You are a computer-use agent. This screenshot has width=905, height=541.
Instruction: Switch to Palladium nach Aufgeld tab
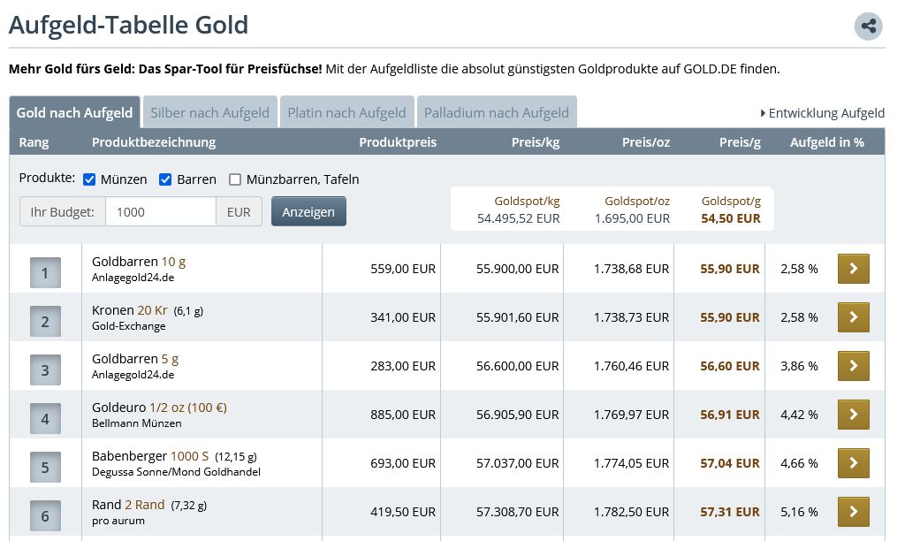point(496,113)
